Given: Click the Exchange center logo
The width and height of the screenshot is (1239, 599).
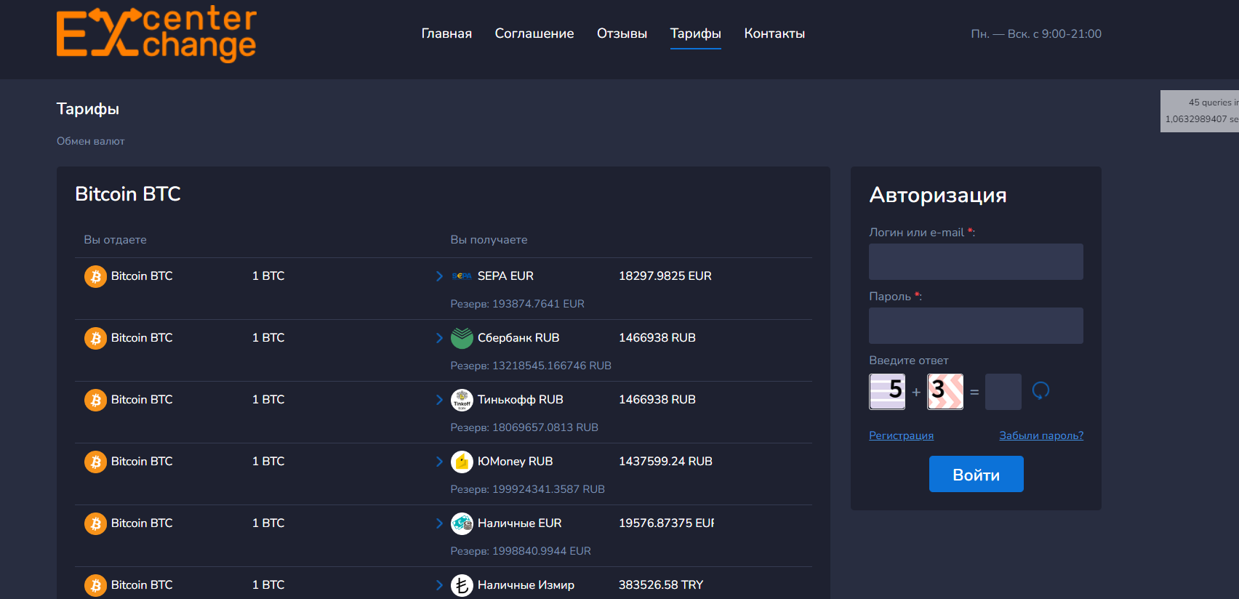Looking at the screenshot, I should point(156,33).
